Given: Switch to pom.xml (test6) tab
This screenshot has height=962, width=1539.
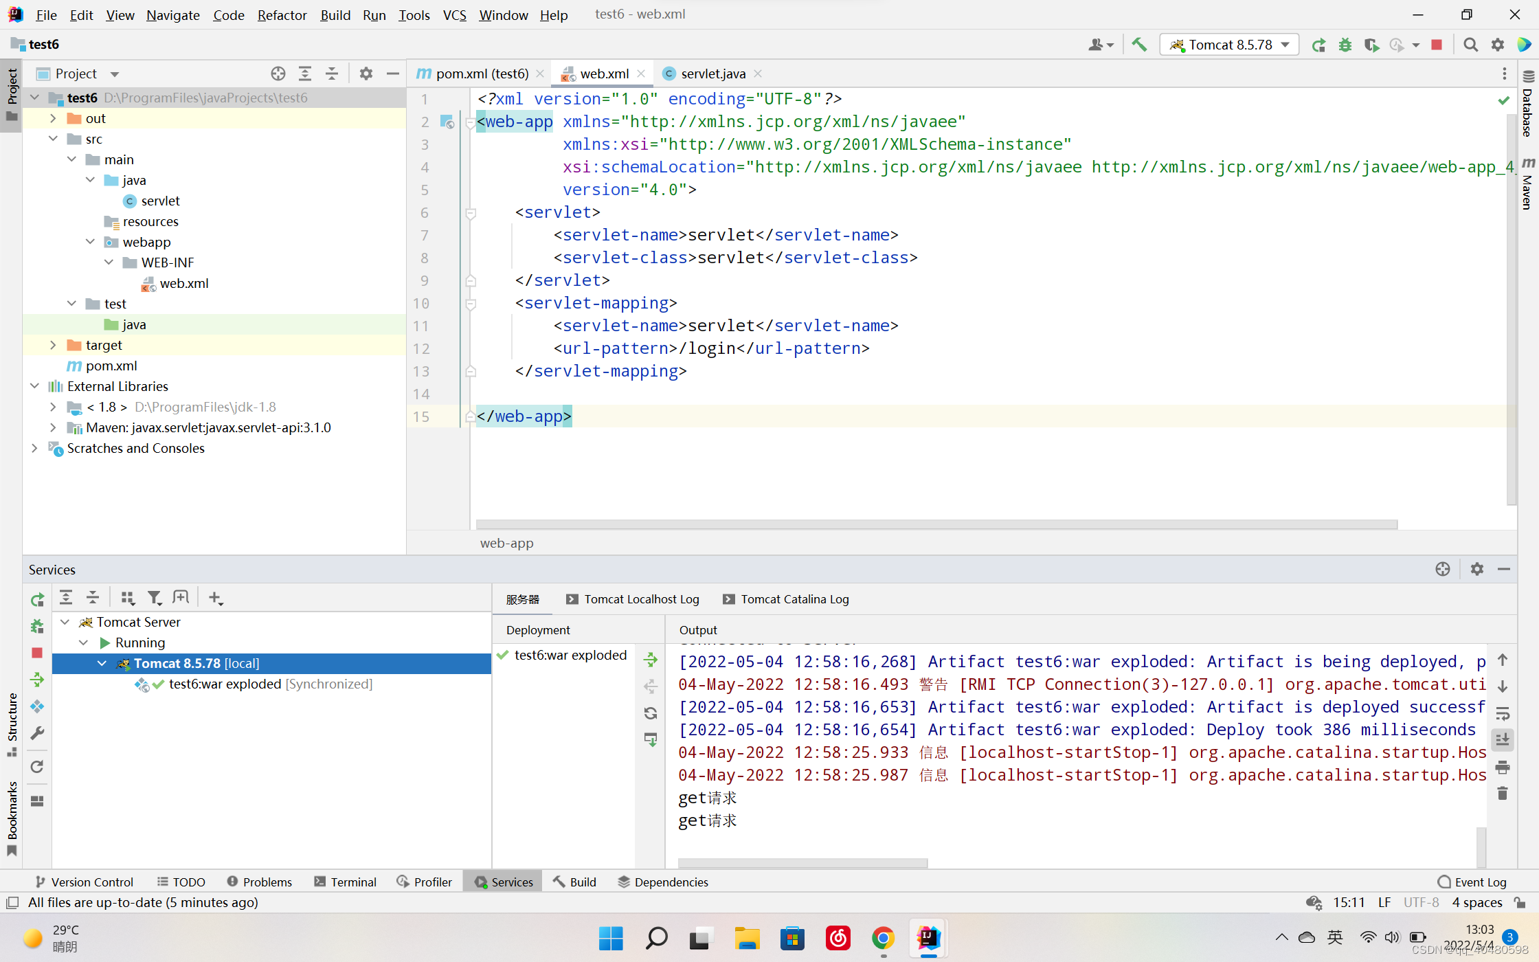Looking at the screenshot, I should click(482, 74).
